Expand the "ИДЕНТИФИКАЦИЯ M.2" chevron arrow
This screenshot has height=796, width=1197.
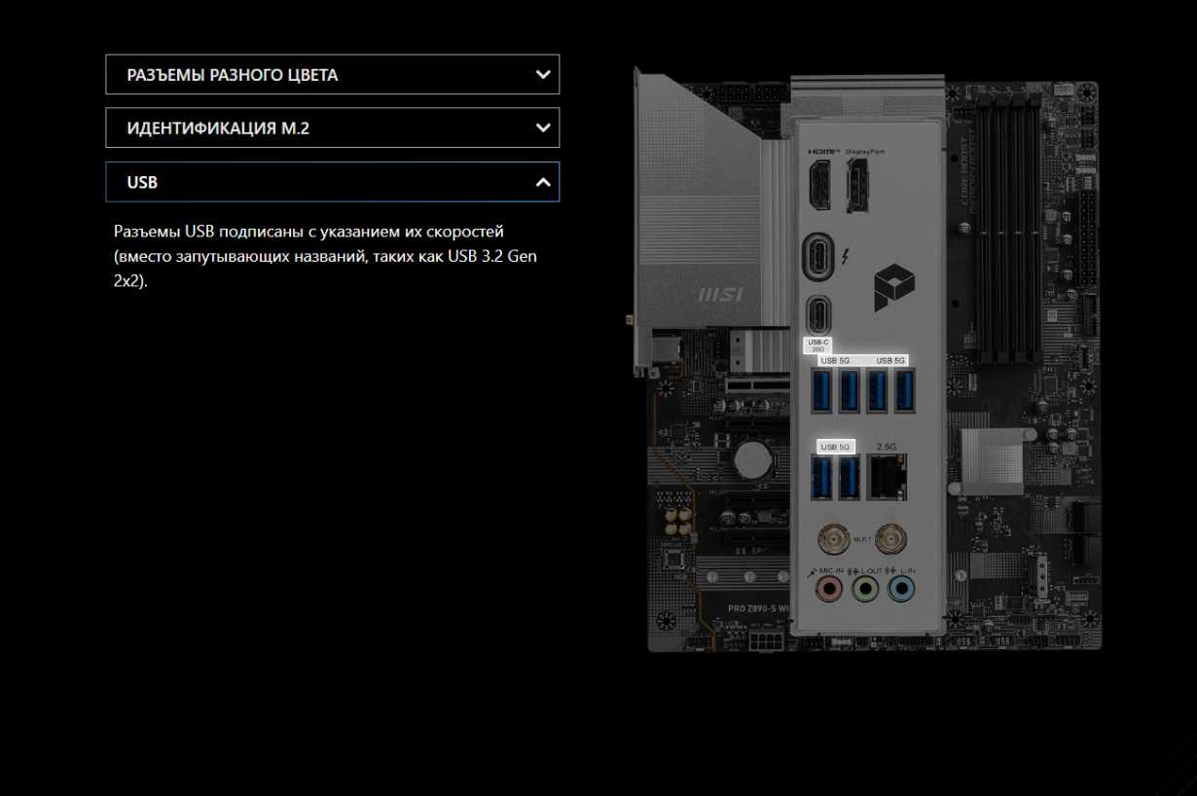click(x=543, y=127)
